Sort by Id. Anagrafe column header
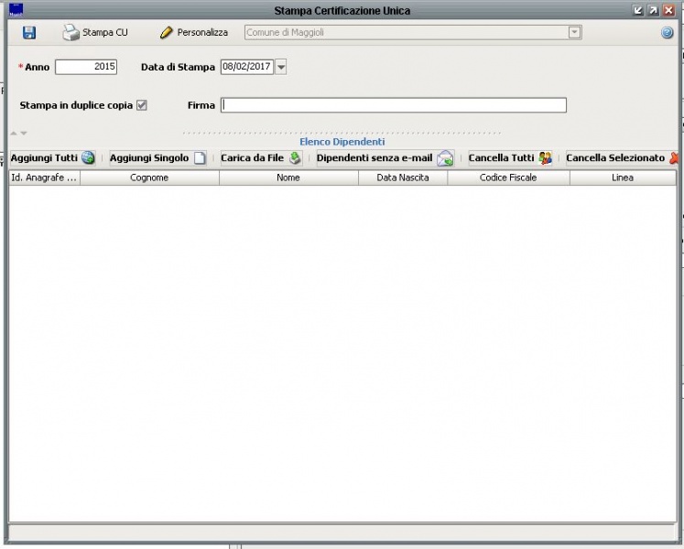 [x=45, y=178]
